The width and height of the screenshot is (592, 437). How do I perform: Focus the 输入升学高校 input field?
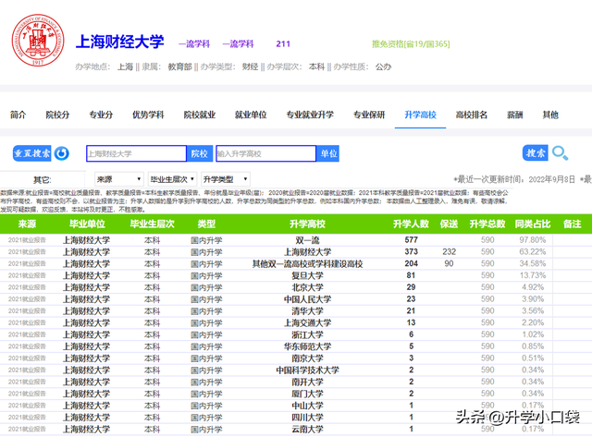pos(265,154)
